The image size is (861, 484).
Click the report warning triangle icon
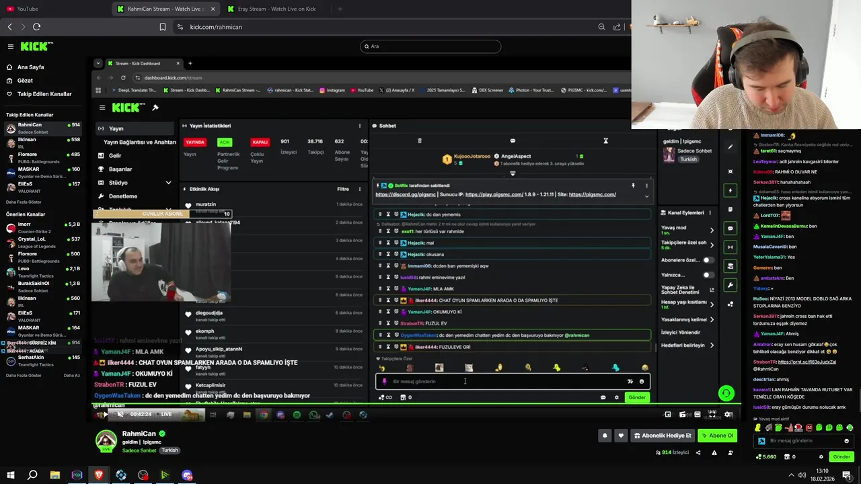coord(714,452)
